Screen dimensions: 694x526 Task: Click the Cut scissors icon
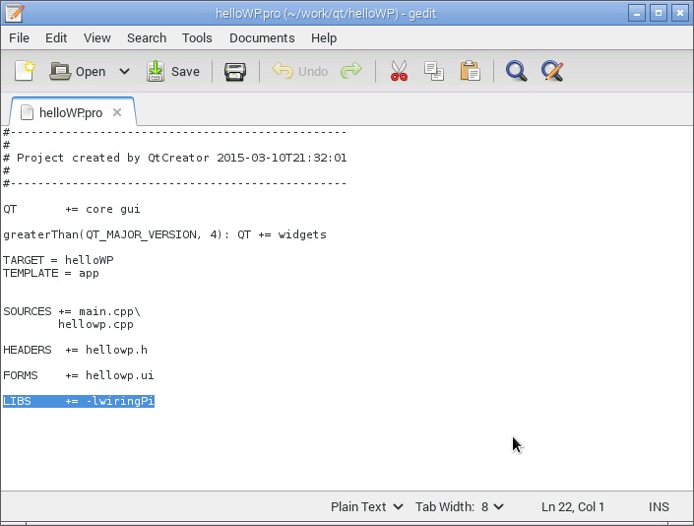coord(399,71)
